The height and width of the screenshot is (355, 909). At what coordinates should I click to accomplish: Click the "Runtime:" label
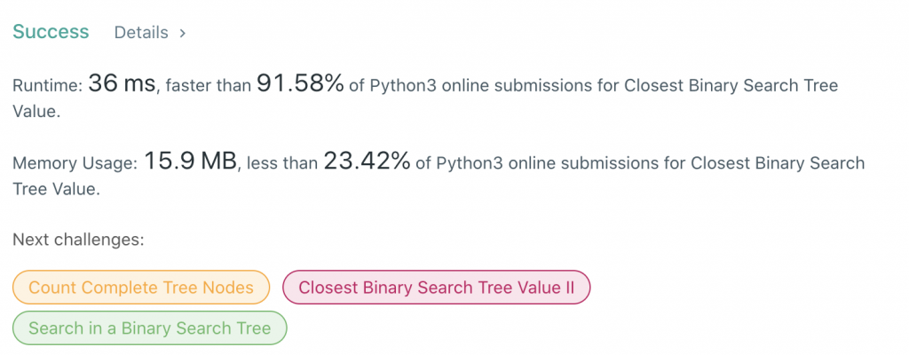(x=47, y=86)
